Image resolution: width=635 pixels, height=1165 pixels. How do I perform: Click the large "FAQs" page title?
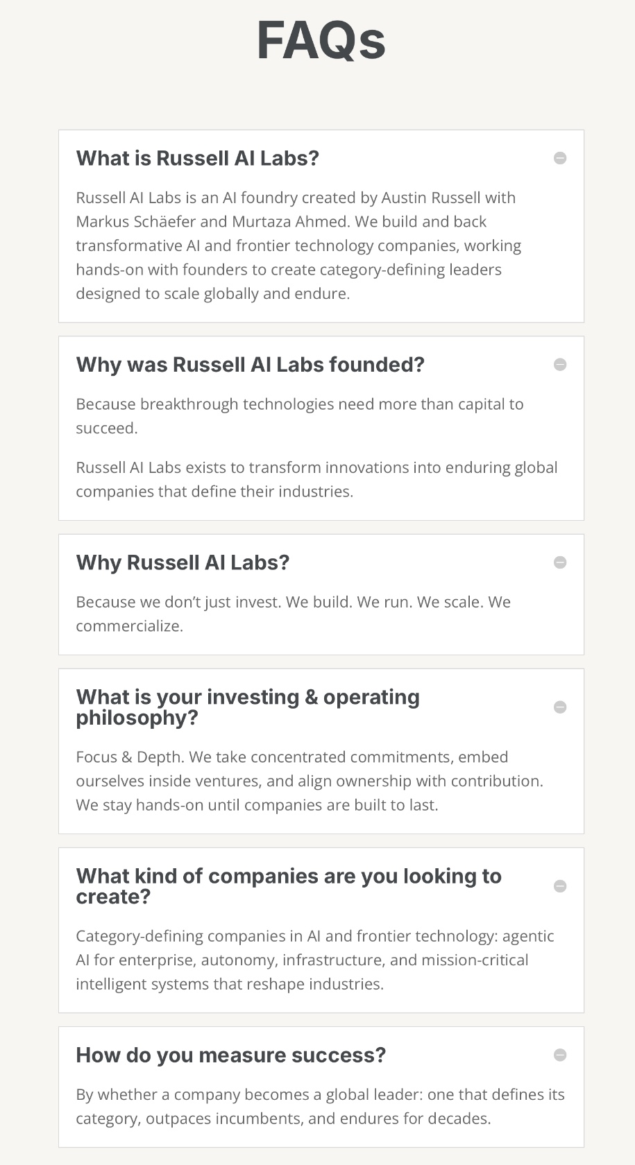point(321,41)
